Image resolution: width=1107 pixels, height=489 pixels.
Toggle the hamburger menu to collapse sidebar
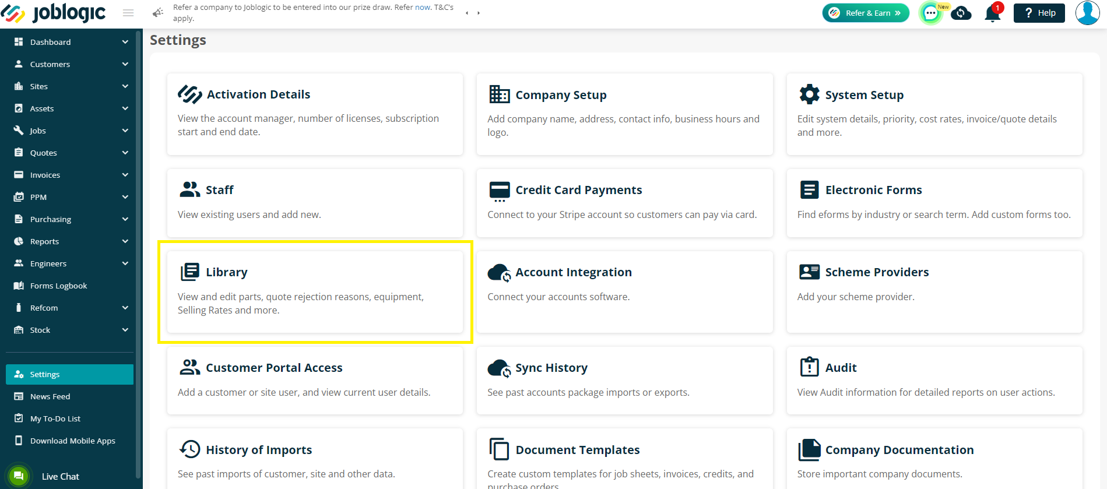pos(128,13)
